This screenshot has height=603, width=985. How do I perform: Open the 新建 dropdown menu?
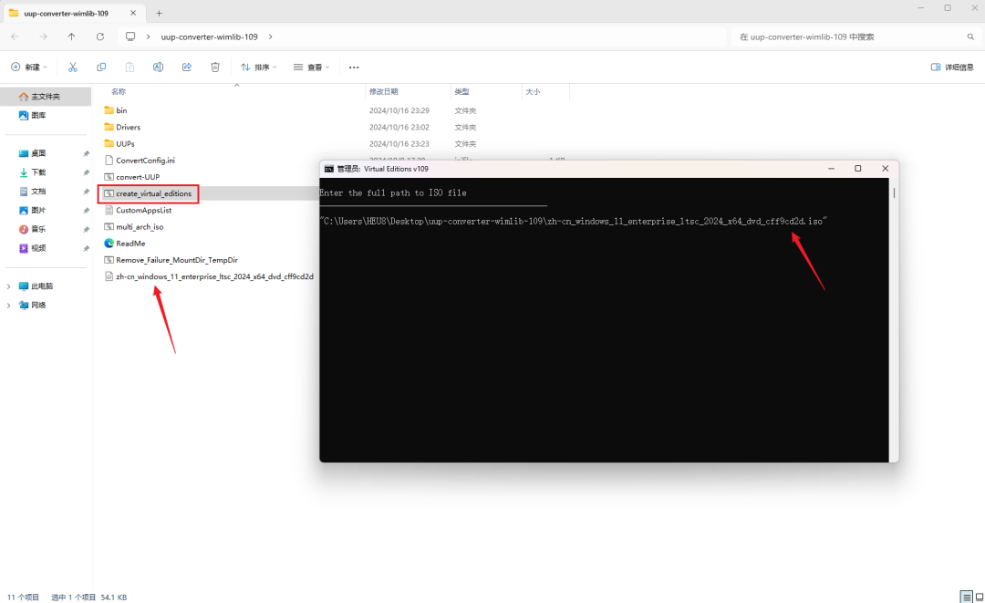[x=29, y=68]
